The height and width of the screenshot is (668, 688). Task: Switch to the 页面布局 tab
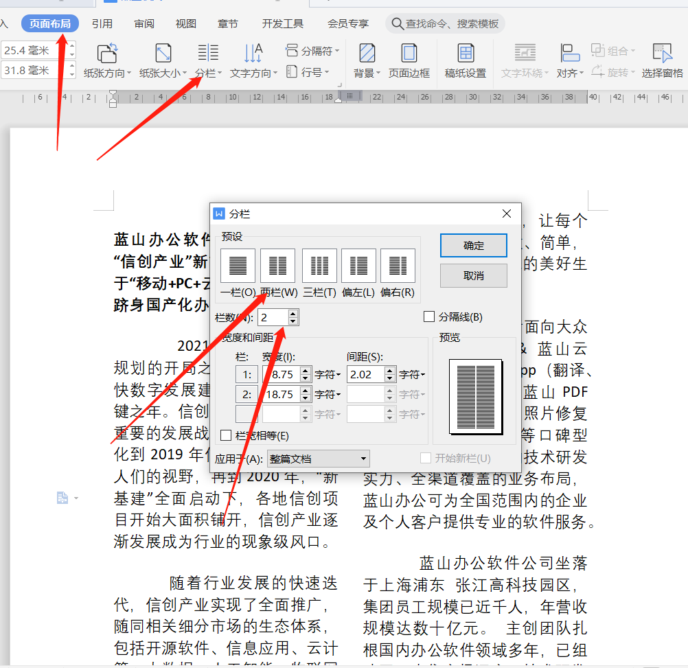click(x=50, y=23)
